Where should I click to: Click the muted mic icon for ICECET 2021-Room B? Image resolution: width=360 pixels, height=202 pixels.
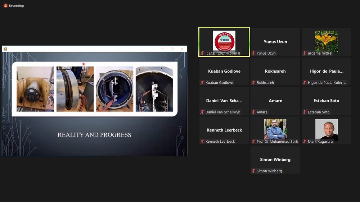click(x=202, y=53)
